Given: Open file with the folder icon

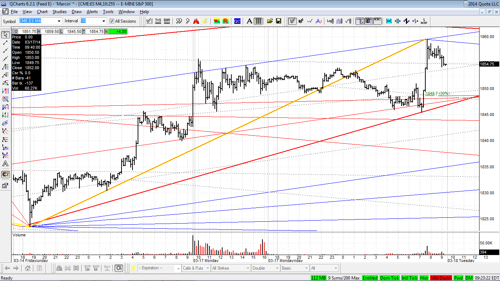Looking at the screenshot, I should (x=270, y=21).
